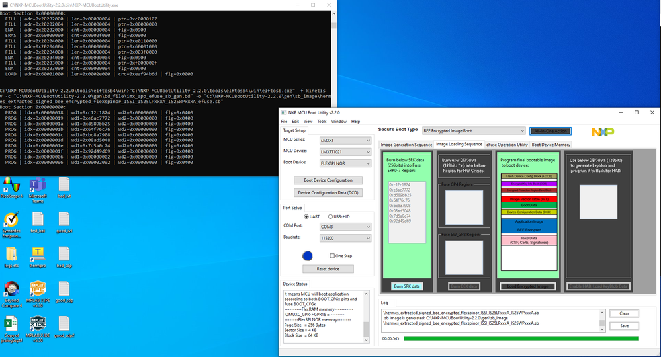Open the MCU Series dropdown
Image resolution: width=661 pixels, height=357 pixels.
[x=345, y=141]
